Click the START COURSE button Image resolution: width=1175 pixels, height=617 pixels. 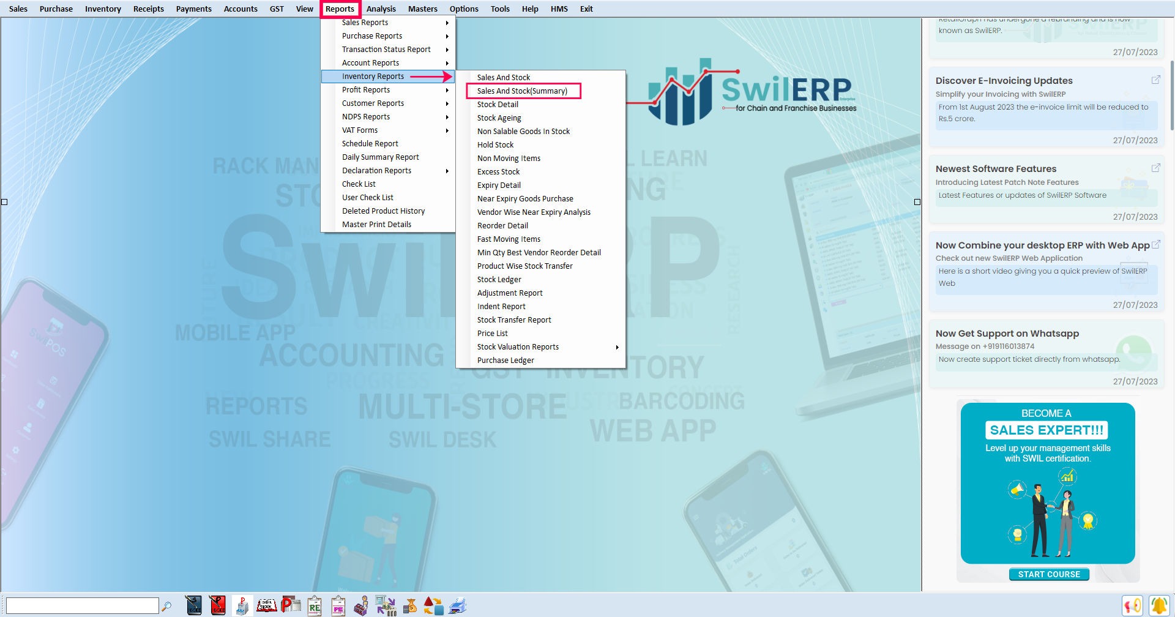coord(1049,574)
